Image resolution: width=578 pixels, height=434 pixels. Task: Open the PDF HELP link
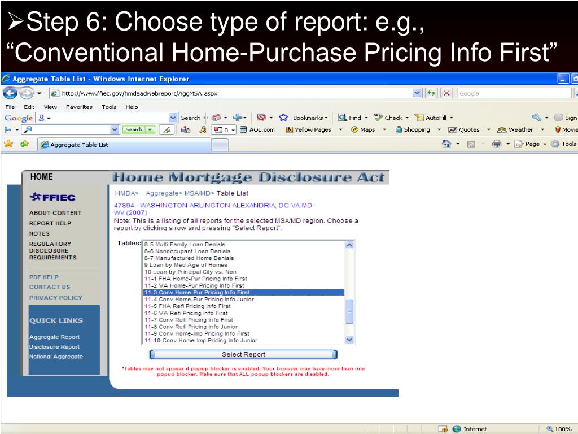tap(44, 277)
